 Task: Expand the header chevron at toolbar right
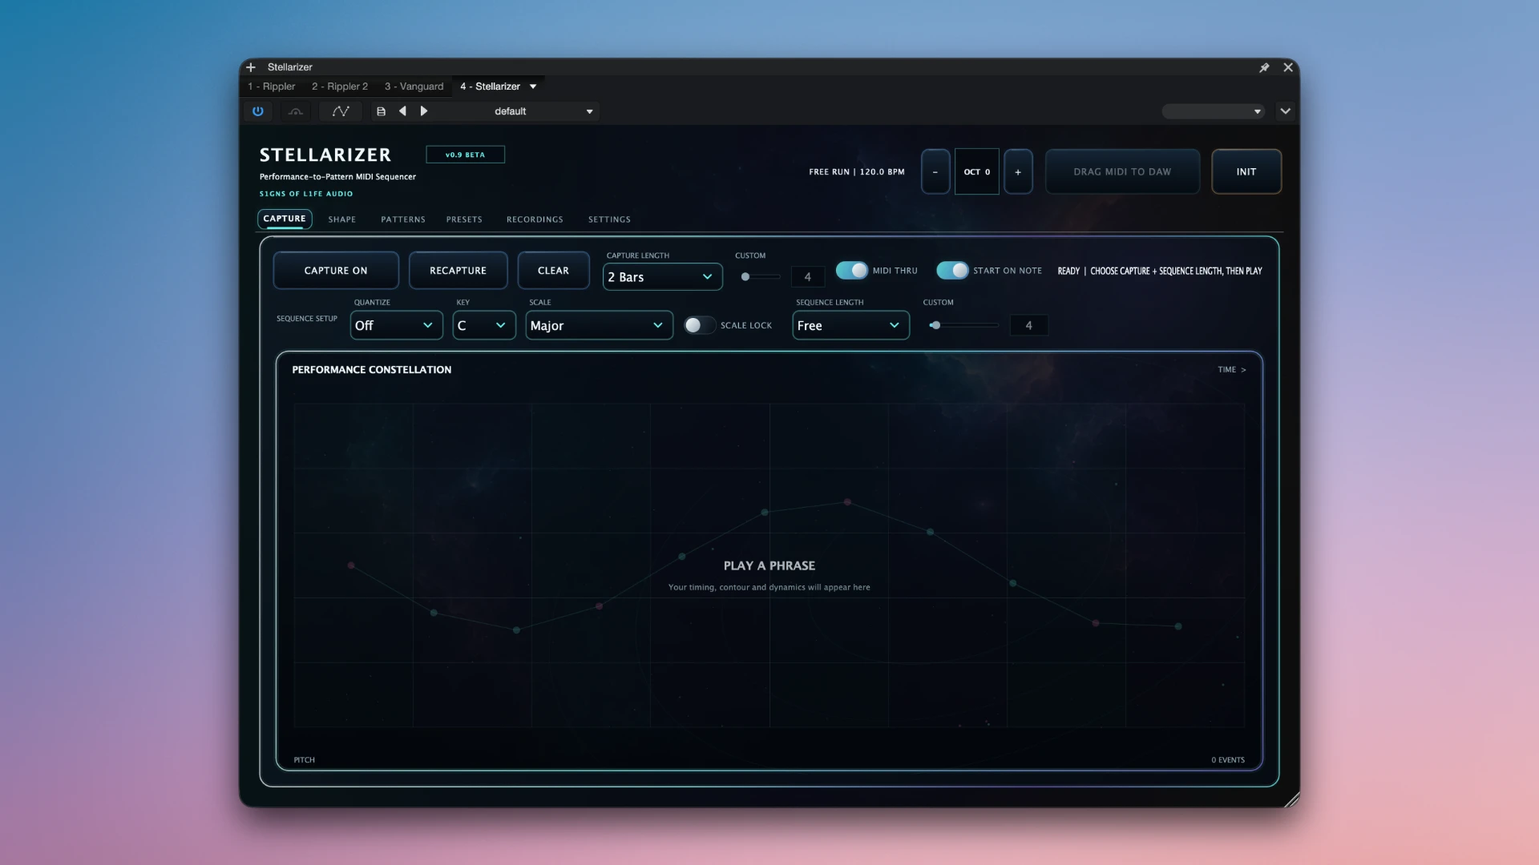click(x=1286, y=111)
